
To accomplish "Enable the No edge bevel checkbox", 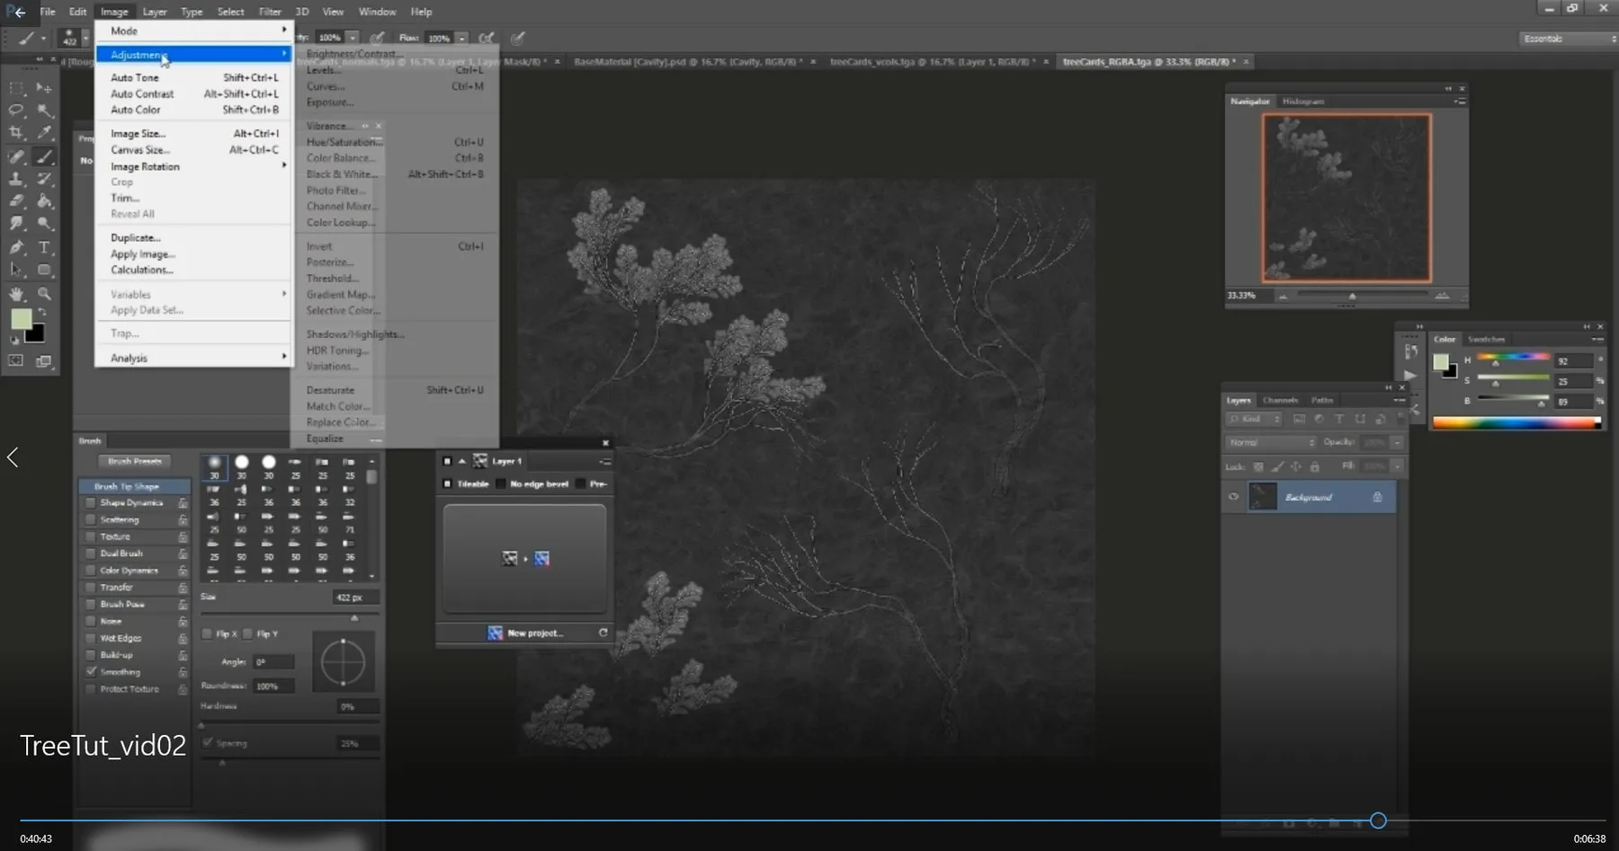I will pos(501,483).
